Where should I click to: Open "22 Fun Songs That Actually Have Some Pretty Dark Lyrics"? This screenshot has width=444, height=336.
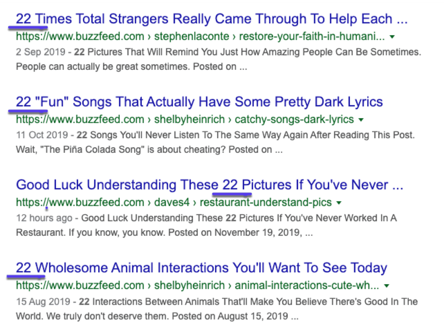pos(199,102)
